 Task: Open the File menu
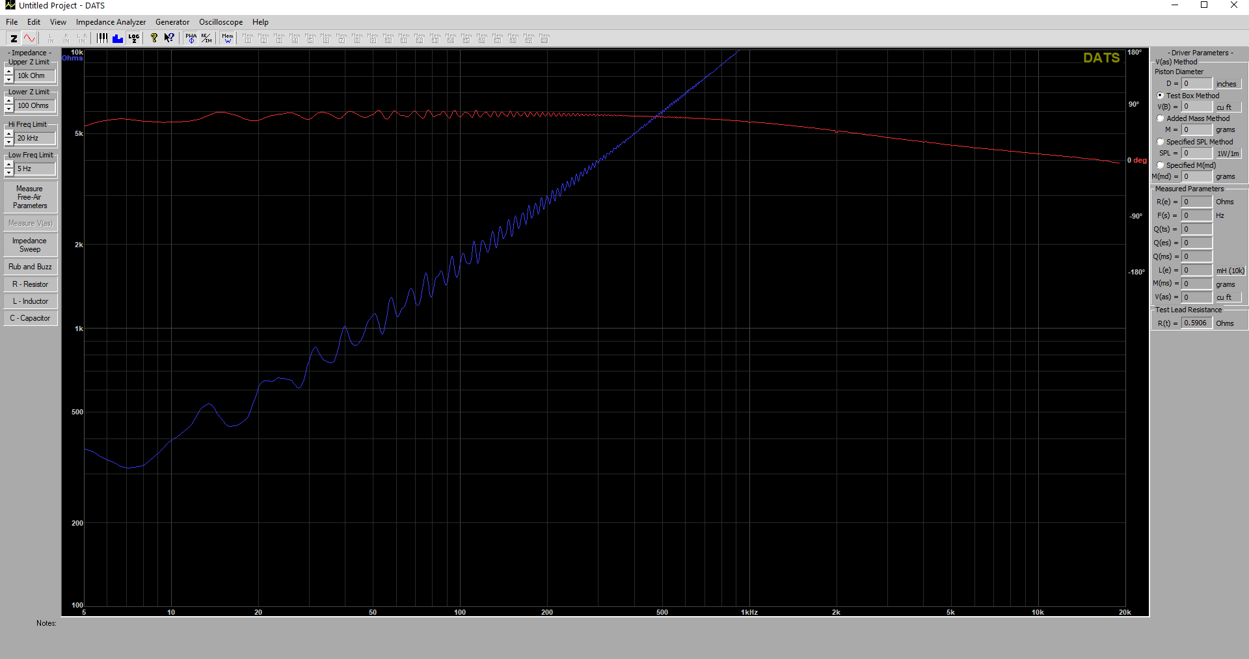[x=12, y=22]
